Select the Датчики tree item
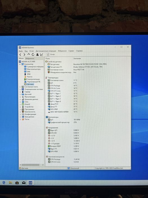The width and height of the screenshot is (148, 198). (29, 84)
